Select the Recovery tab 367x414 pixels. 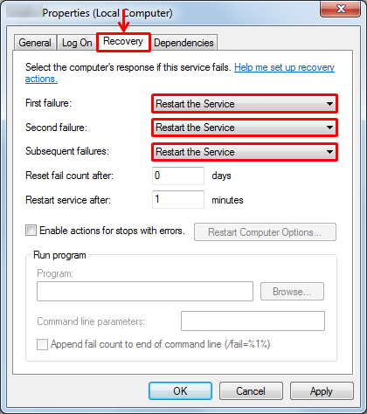123,42
